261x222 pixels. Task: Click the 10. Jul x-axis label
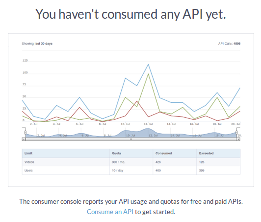(x=125, y=124)
